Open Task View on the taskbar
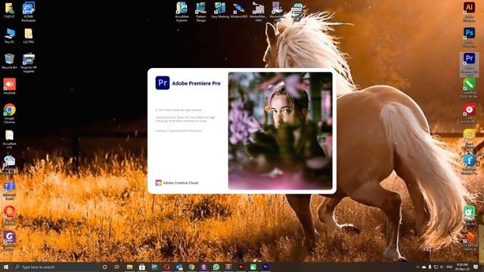This screenshot has width=484, height=272. (117, 267)
